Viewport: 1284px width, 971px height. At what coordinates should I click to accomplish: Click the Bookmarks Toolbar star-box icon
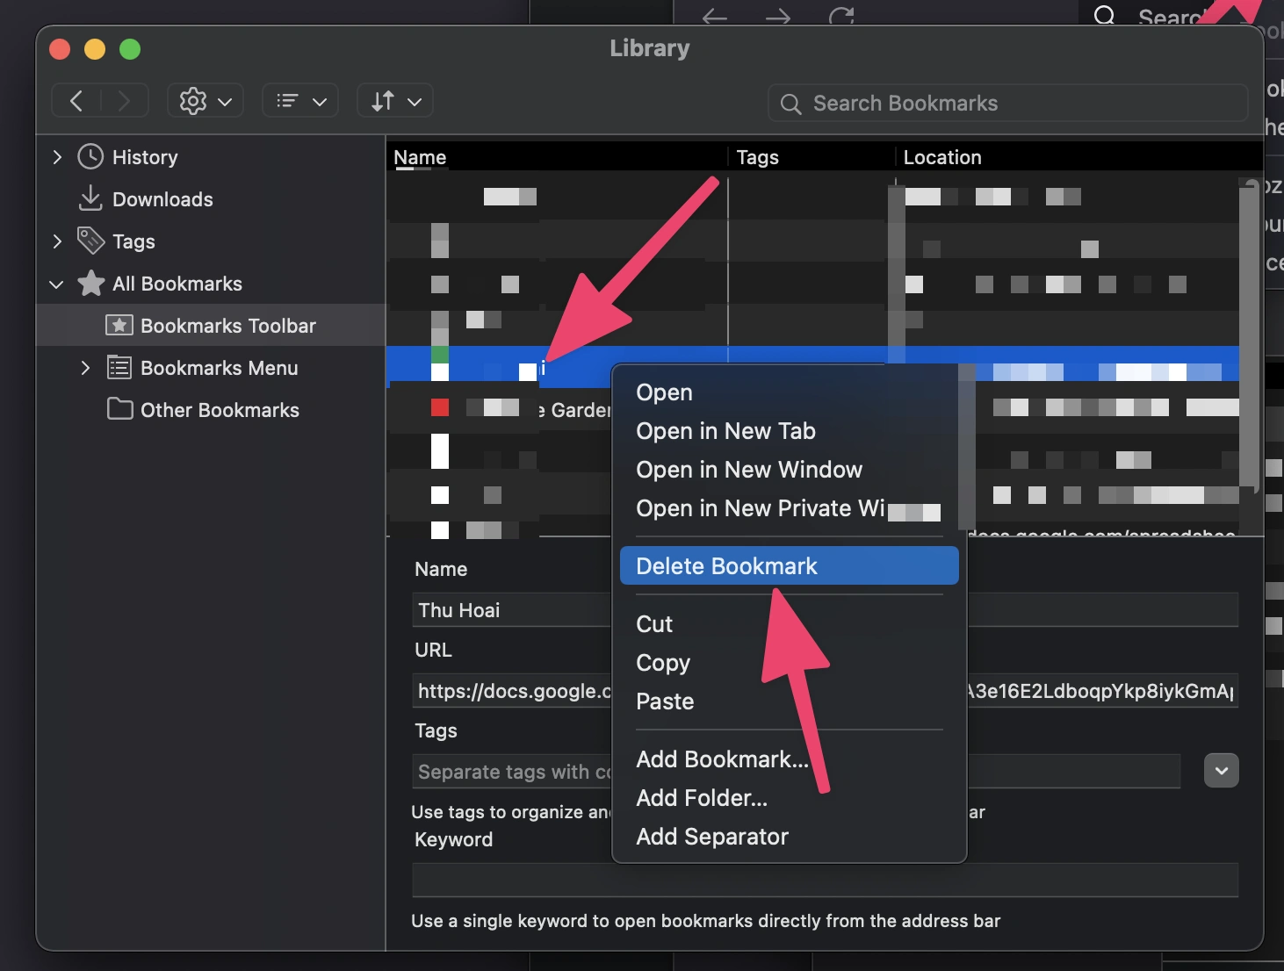click(119, 325)
